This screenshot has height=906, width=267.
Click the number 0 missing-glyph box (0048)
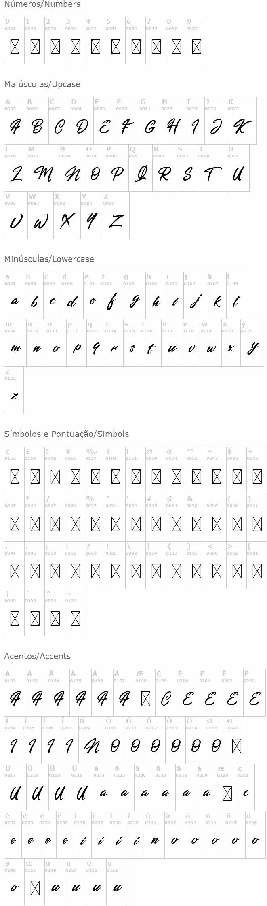(x=15, y=47)
